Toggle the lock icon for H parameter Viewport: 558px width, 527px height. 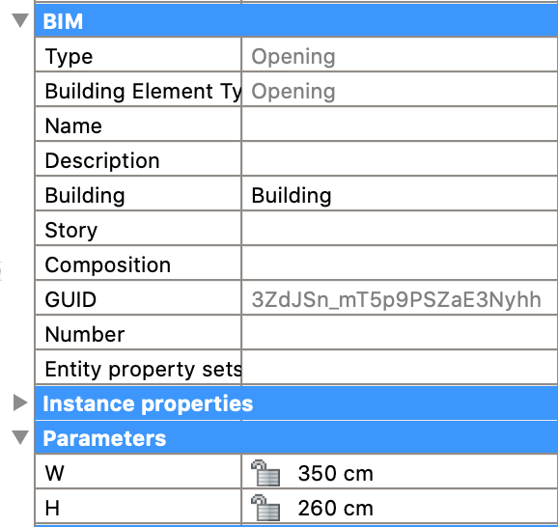tap(265, 508)
